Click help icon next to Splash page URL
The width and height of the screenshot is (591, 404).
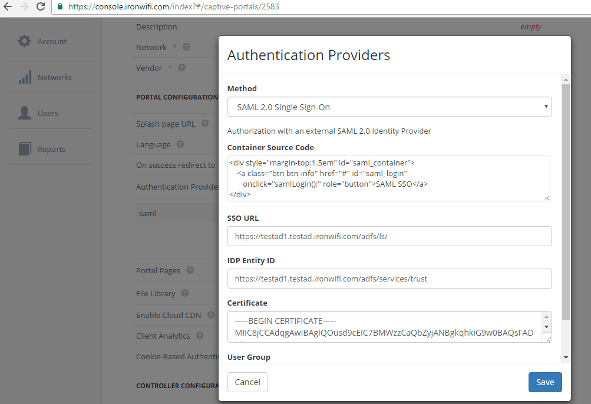pos(205,124)
